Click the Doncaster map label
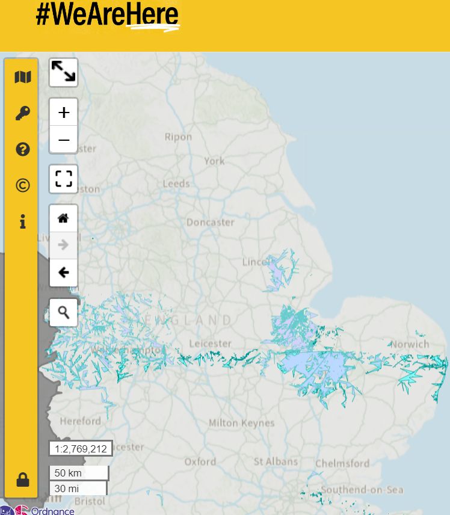 210,223
